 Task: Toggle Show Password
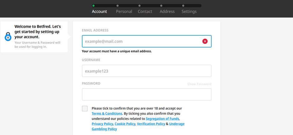199,84
